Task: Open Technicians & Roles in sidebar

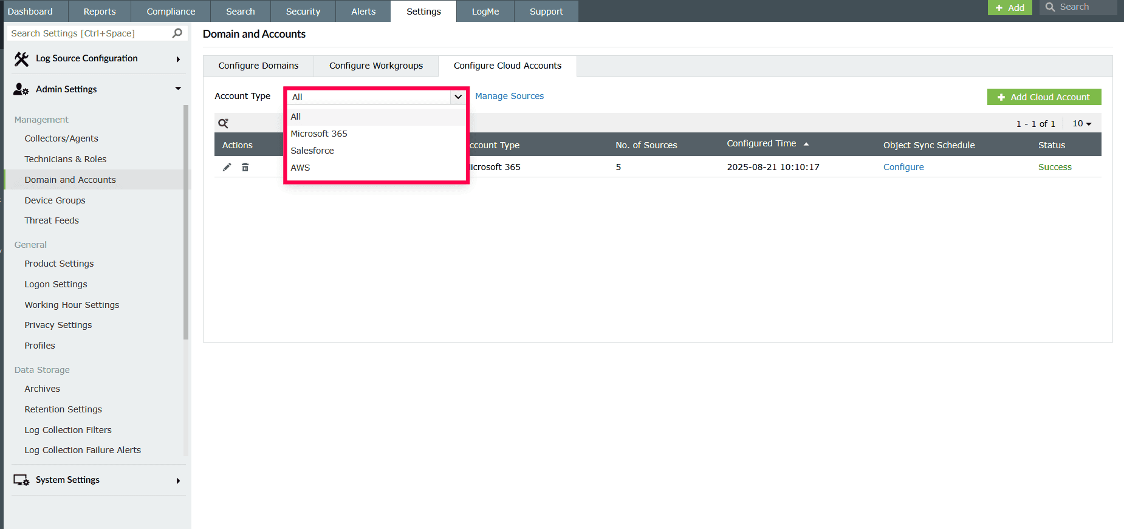Action: pyautogui.click(x=66, y=159)
